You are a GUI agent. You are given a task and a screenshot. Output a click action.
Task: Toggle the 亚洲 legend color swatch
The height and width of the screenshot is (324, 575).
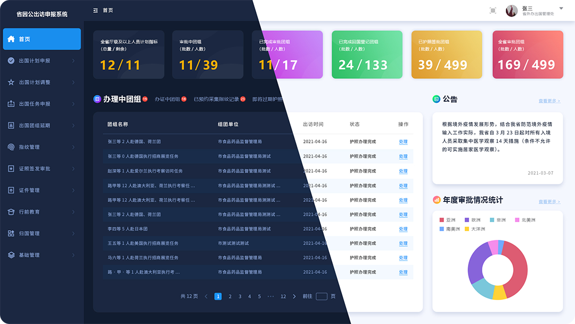[x=441, y=220]
